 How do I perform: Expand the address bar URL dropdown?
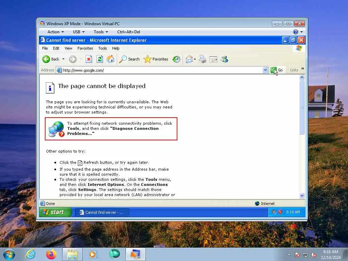click(265, 70)
